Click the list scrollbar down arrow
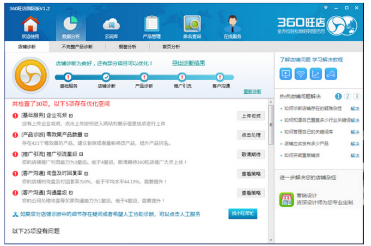This screenshot has height=246, width=371. 271,240
